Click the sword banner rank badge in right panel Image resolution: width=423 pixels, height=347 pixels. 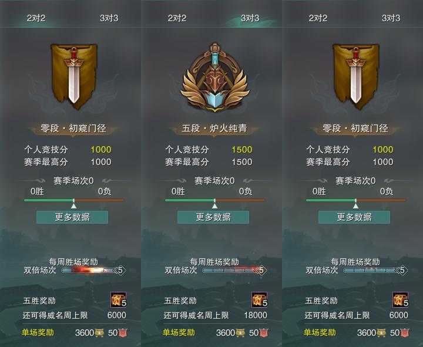(x=356, y=76)
